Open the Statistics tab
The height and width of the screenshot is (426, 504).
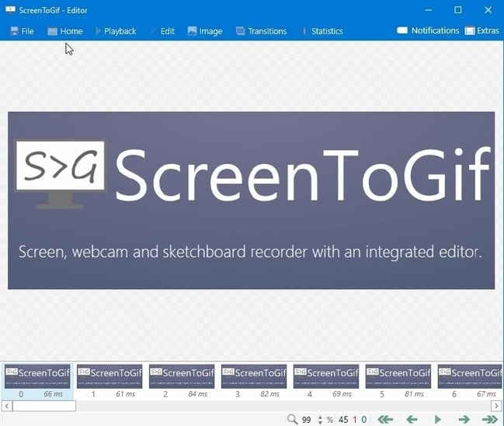click(x=322, y=31)
